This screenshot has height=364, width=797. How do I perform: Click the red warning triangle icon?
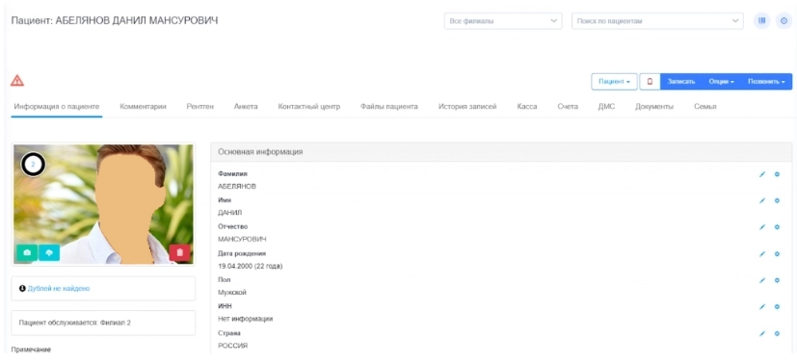coord(17,80)
